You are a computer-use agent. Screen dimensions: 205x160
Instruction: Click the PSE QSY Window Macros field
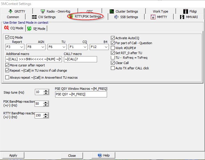[81, 94]
